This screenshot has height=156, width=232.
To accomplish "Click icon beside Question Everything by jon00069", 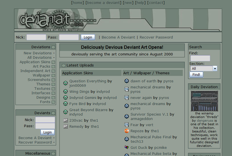I will click(66, 83).
